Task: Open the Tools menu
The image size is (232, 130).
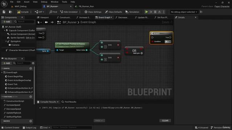Action: [x=65, y=2]
